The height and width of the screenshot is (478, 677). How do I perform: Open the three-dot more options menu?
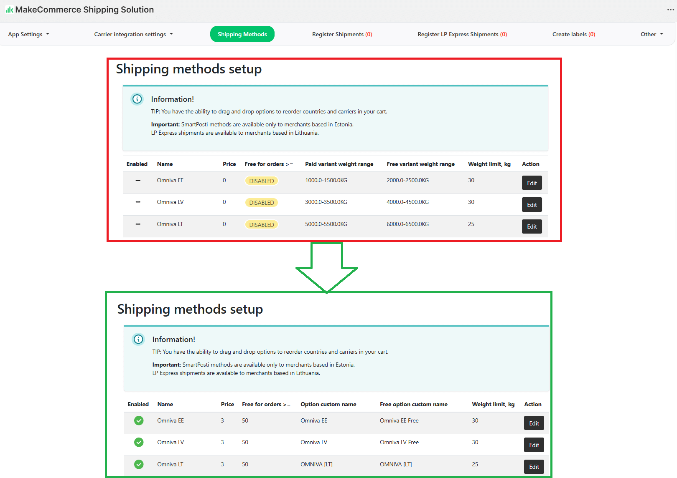click(670, 10)
